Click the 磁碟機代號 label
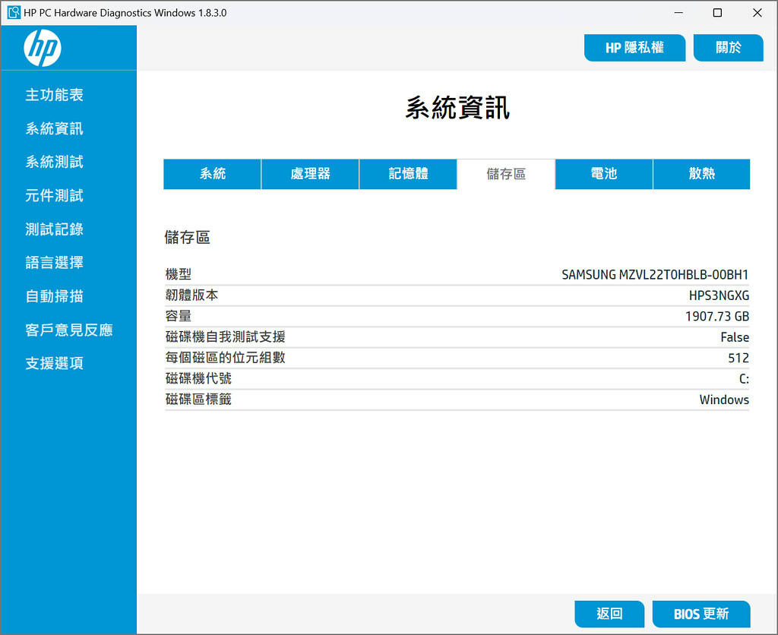The height and width of the screenshot is (635, 778). pos(198,378)
